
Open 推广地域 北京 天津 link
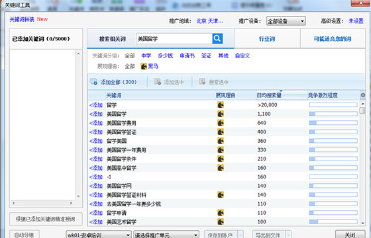coord(209,21)
